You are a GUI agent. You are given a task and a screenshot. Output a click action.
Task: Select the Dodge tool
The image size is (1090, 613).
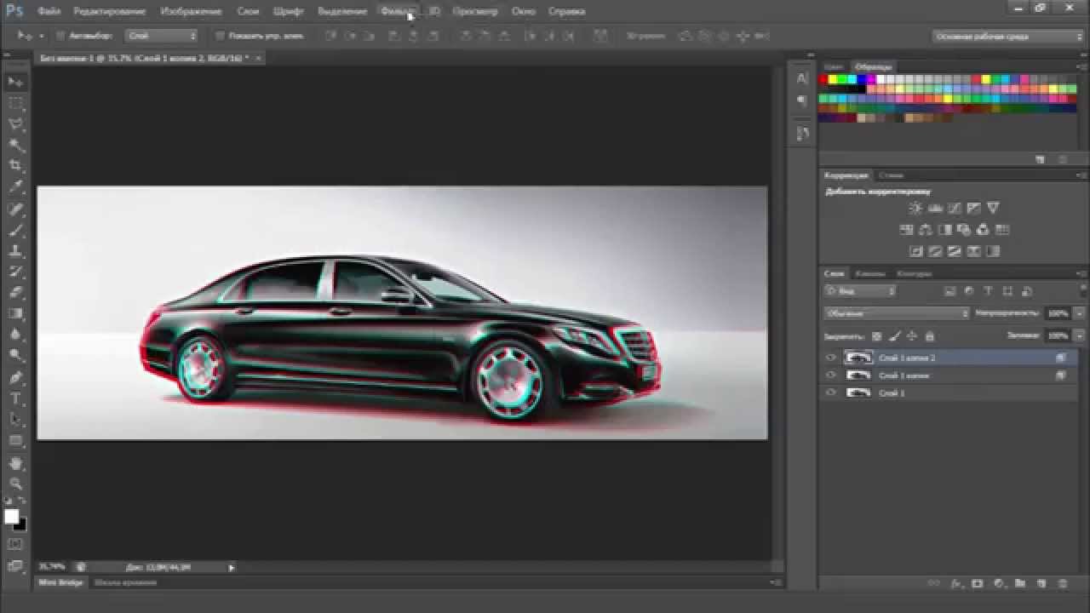point(15,356)
